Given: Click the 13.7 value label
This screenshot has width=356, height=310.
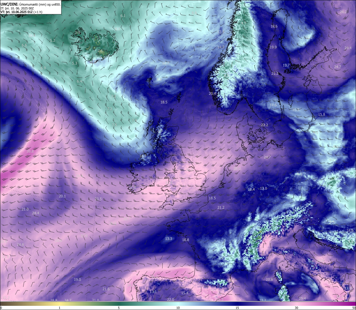Looking at the screenshot, I should point(286,65).
